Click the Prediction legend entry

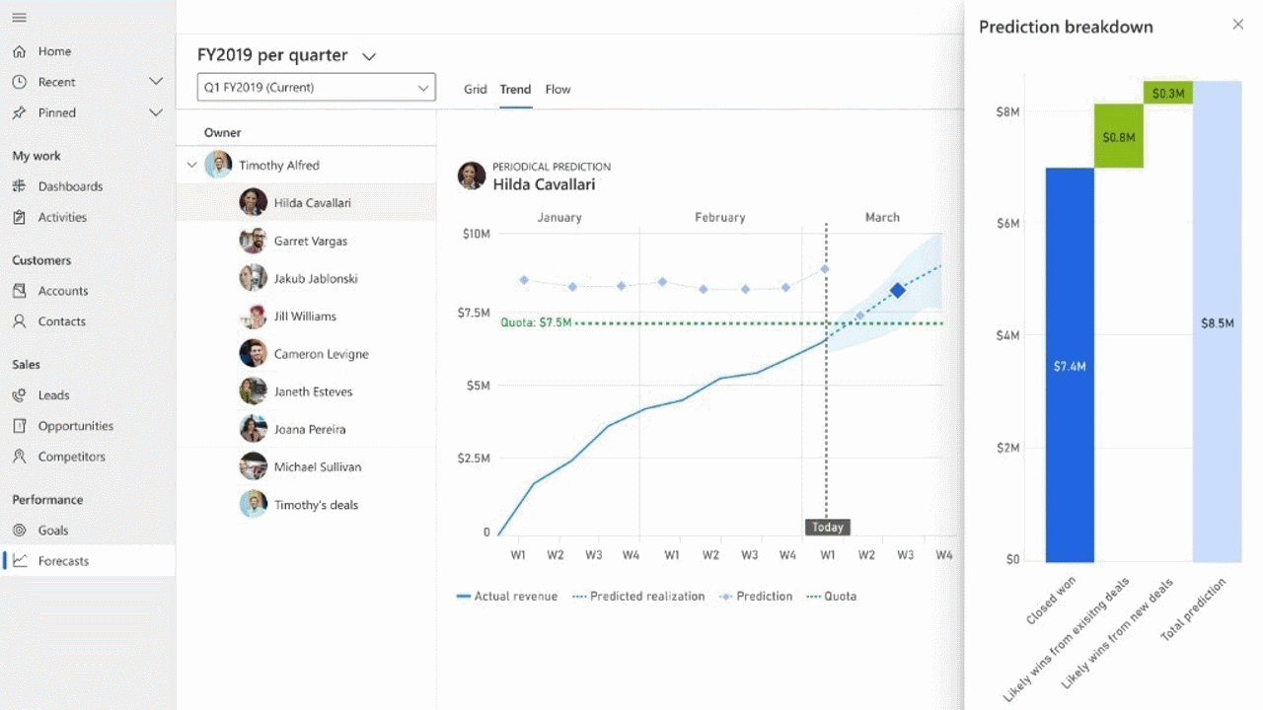[x=756, y=597]
